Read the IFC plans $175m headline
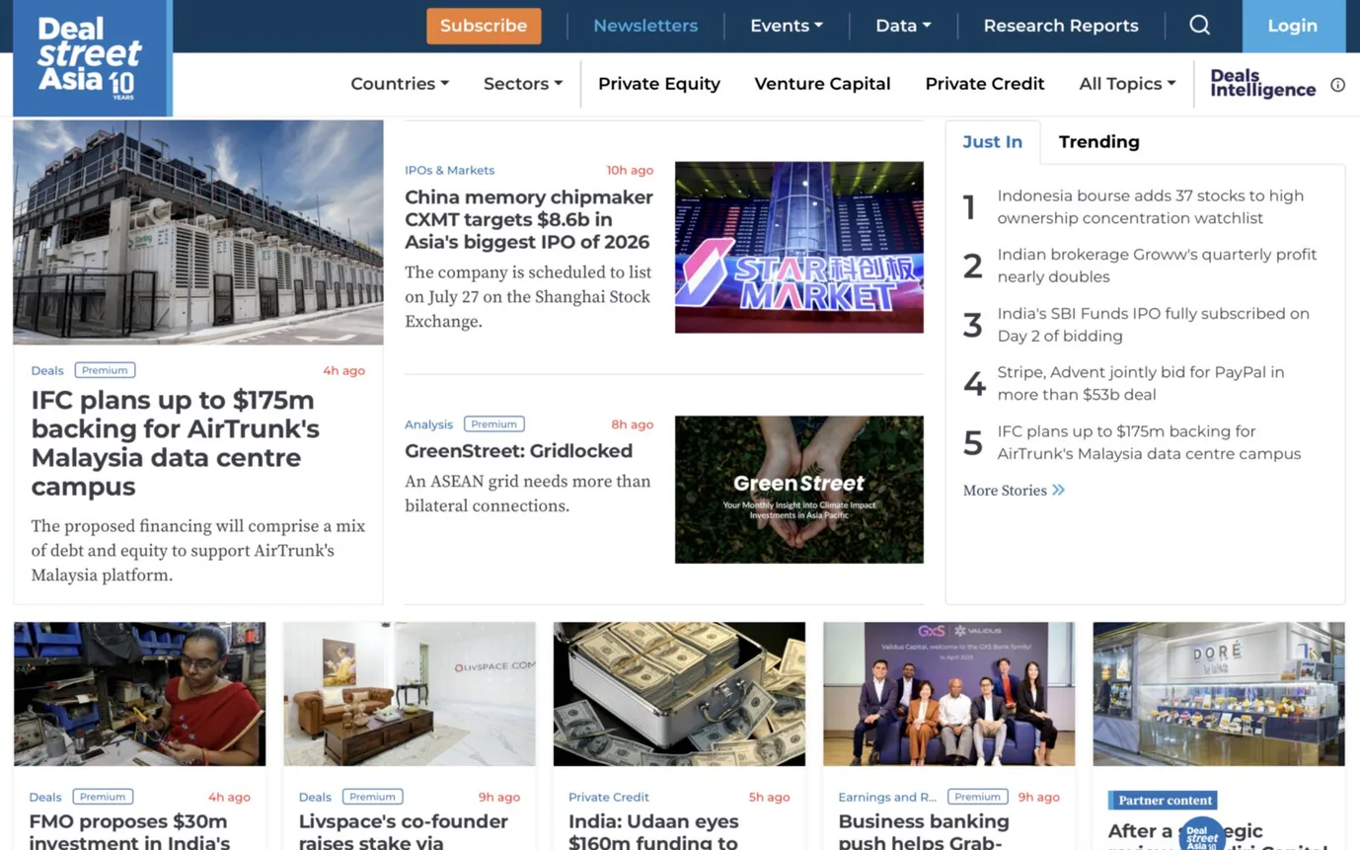The image size is (1360, 850). pyautogui.click(x=176, y=443)
